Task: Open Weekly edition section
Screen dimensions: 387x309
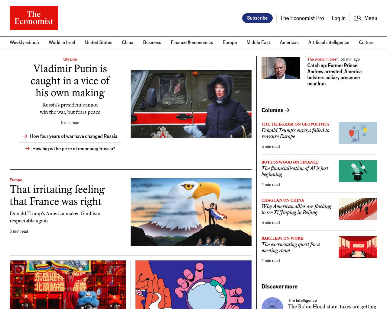Action: pos(24,43)
